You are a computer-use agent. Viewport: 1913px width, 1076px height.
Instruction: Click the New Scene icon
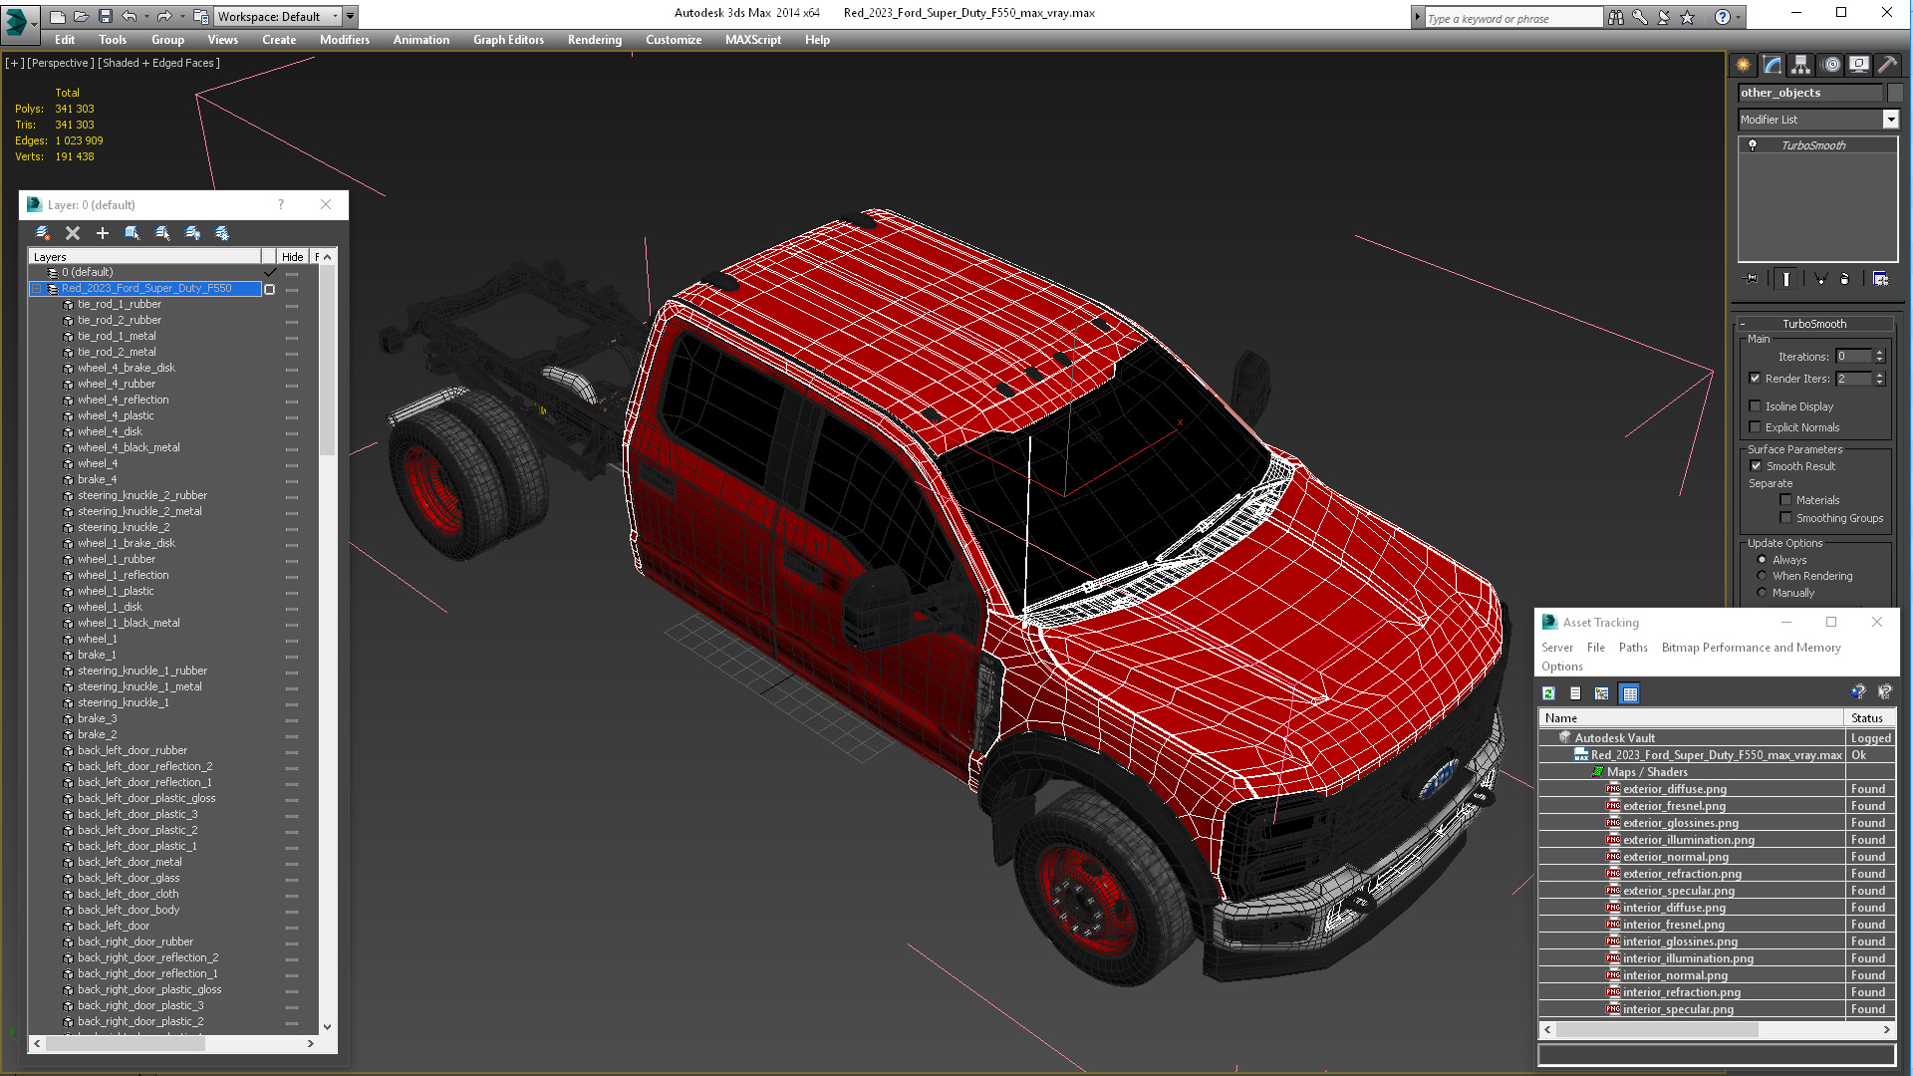click(x=58, y=17)
